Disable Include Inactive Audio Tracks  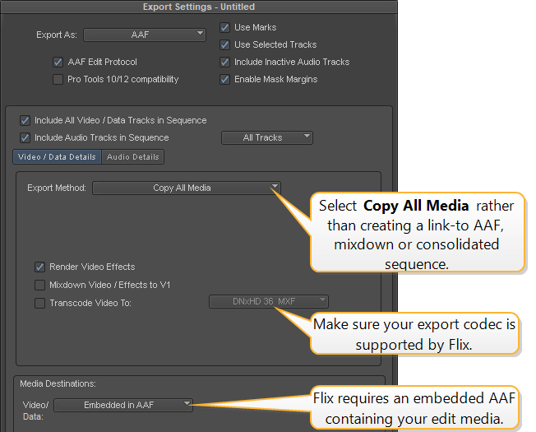tap(225, 62)
